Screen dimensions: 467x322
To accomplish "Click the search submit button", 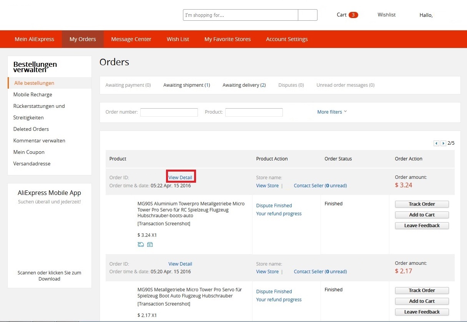I will click(x=307, y=15).
